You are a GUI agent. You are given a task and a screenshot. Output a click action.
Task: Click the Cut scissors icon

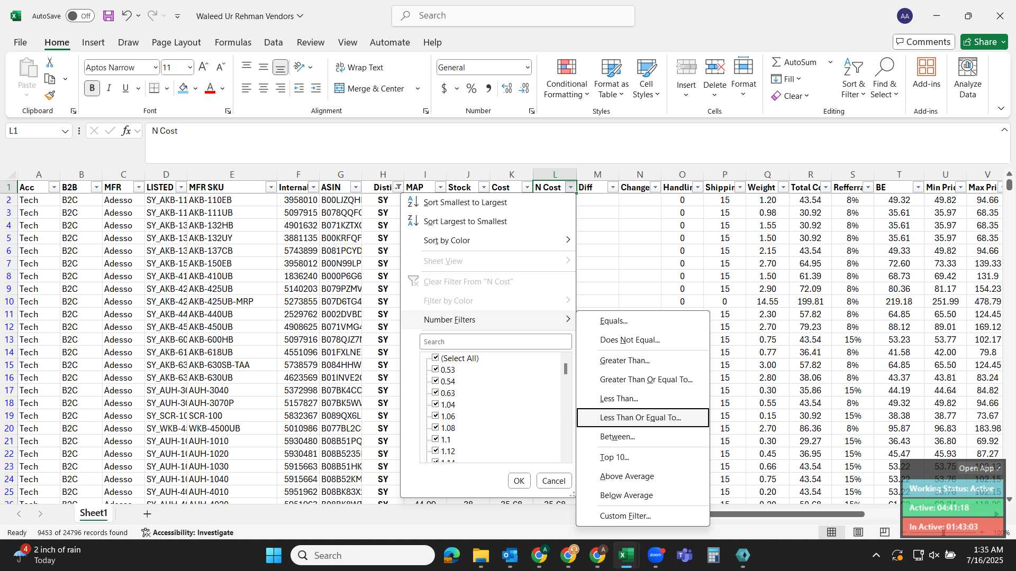[x=50, y=62]
